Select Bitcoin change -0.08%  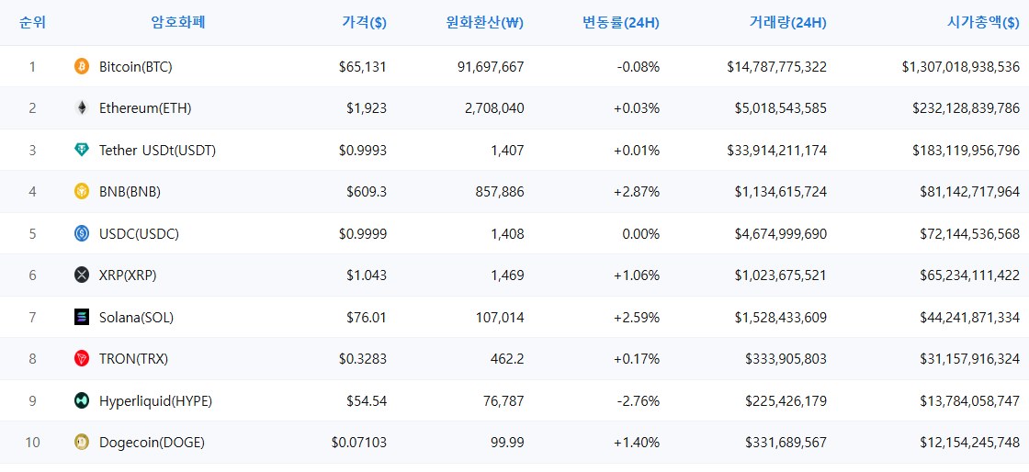click(x=639, y=66)
